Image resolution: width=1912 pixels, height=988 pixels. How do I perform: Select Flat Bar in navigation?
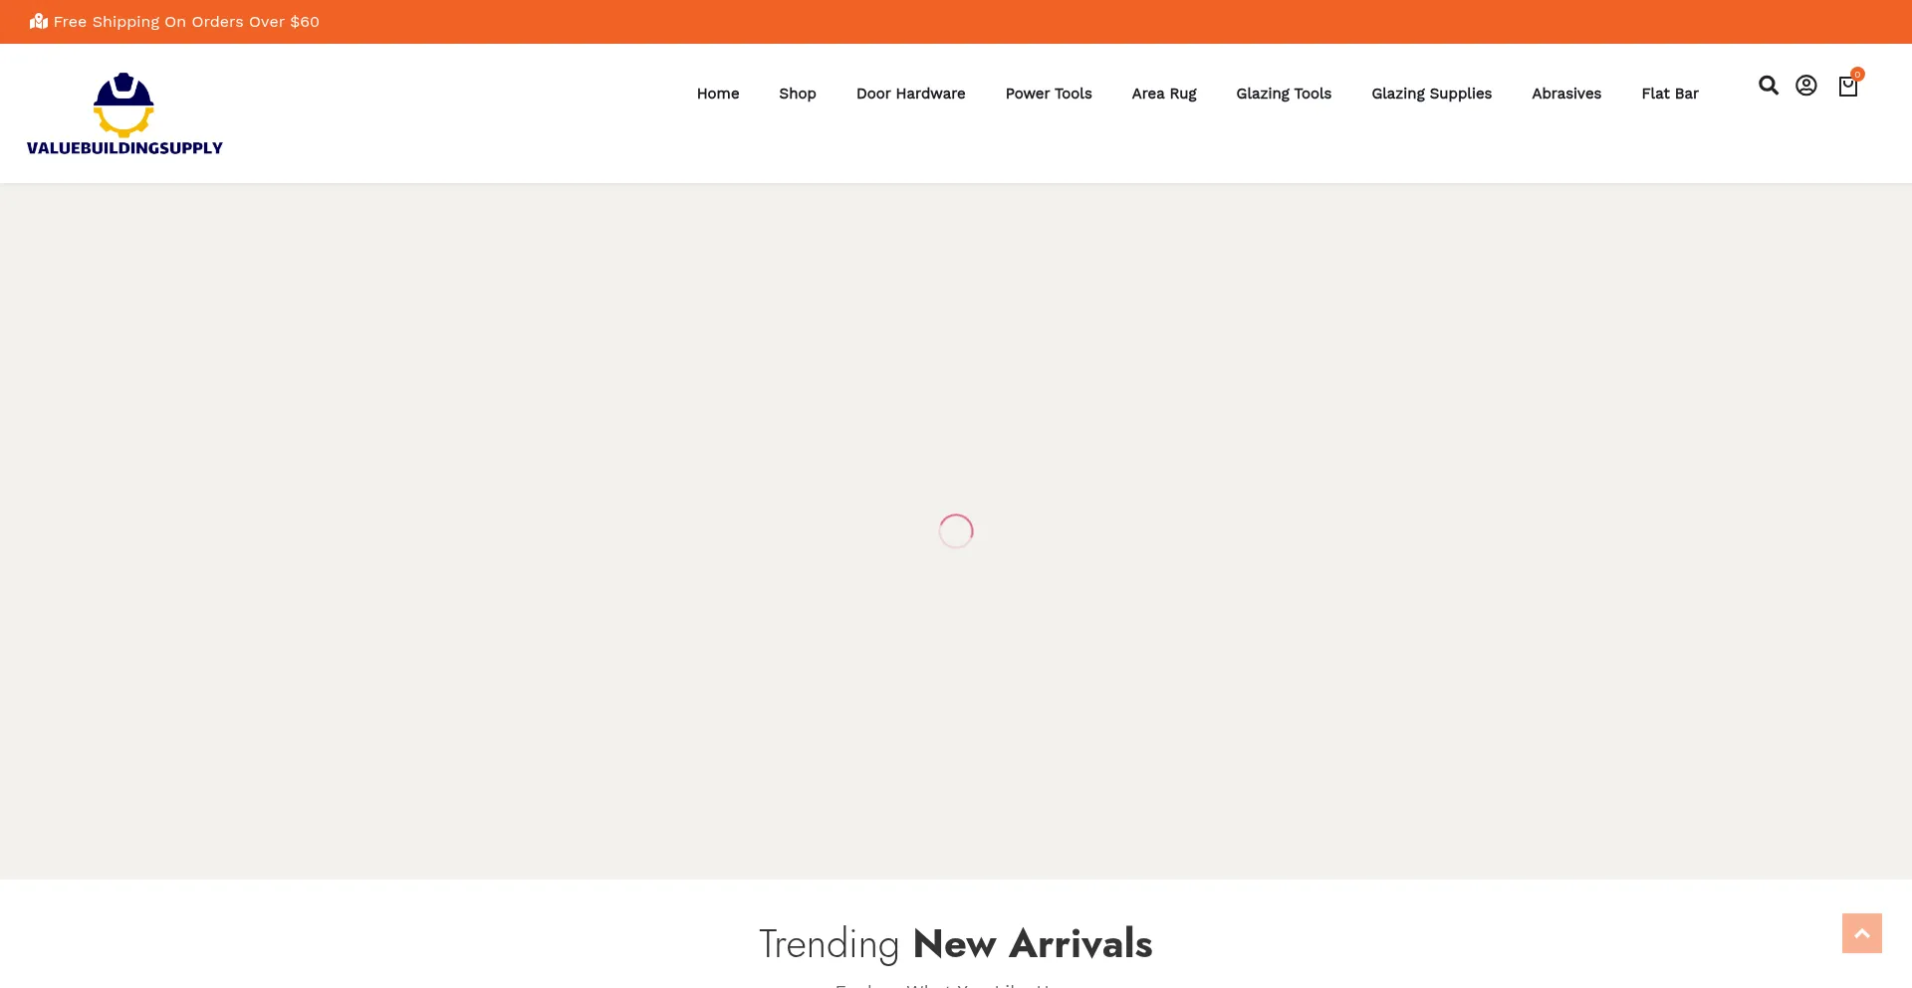(x=1670, y=94)
